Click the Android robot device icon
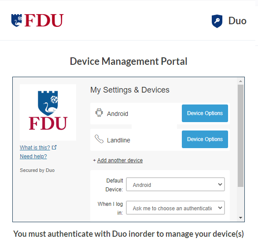The image size is (258, 246). coord(99,112)
